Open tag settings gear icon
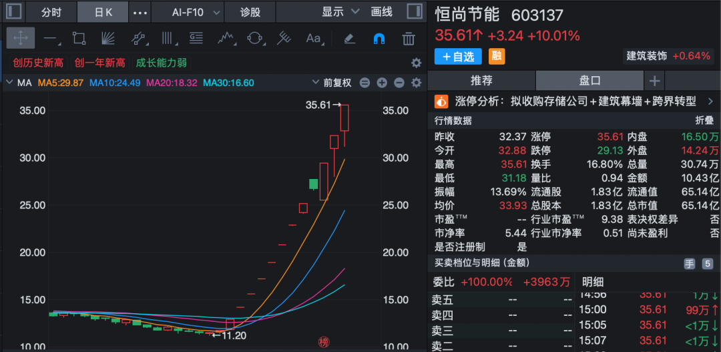Viewport: 721px width, 352px height. click(x=416, y=63)
